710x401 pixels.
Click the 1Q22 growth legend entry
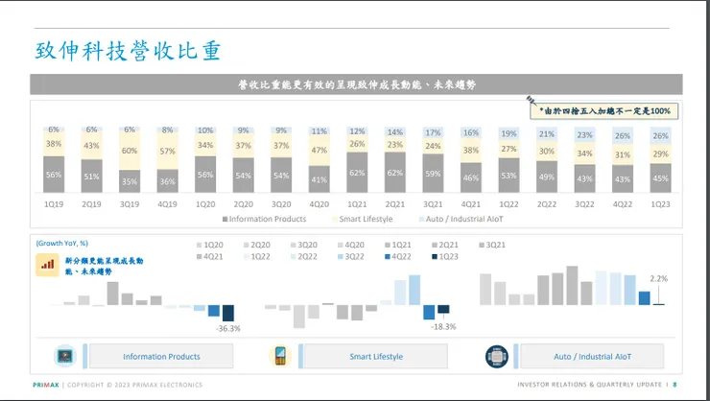click(257, 257)
